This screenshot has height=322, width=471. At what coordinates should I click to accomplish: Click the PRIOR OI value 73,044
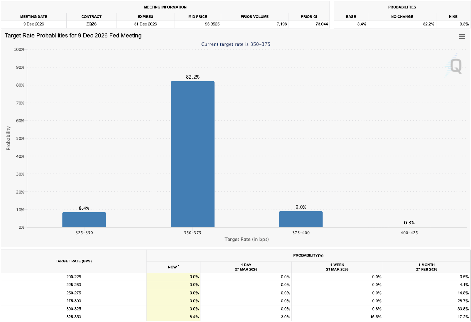[x=321, y=24]
